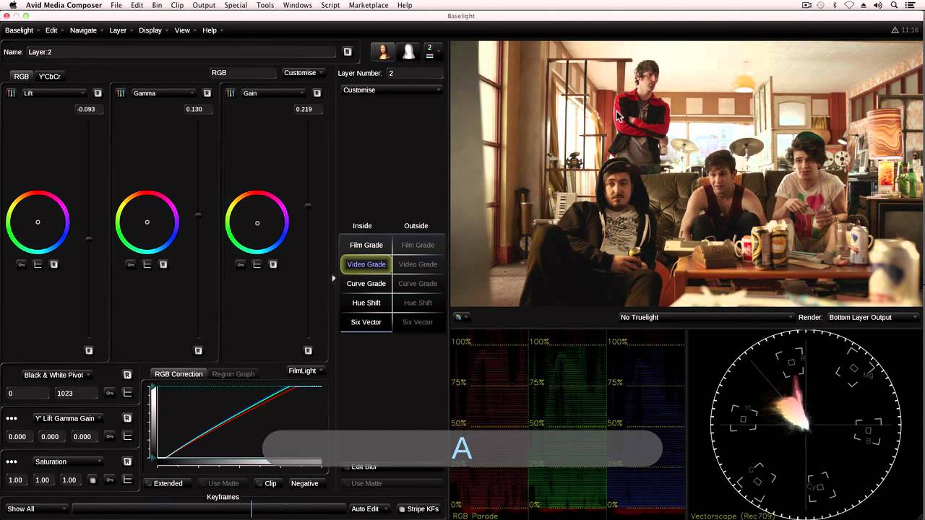The image size is (925, 520).
Task: Click the reset icon under Gamma wheel
Action: point(163,264)
